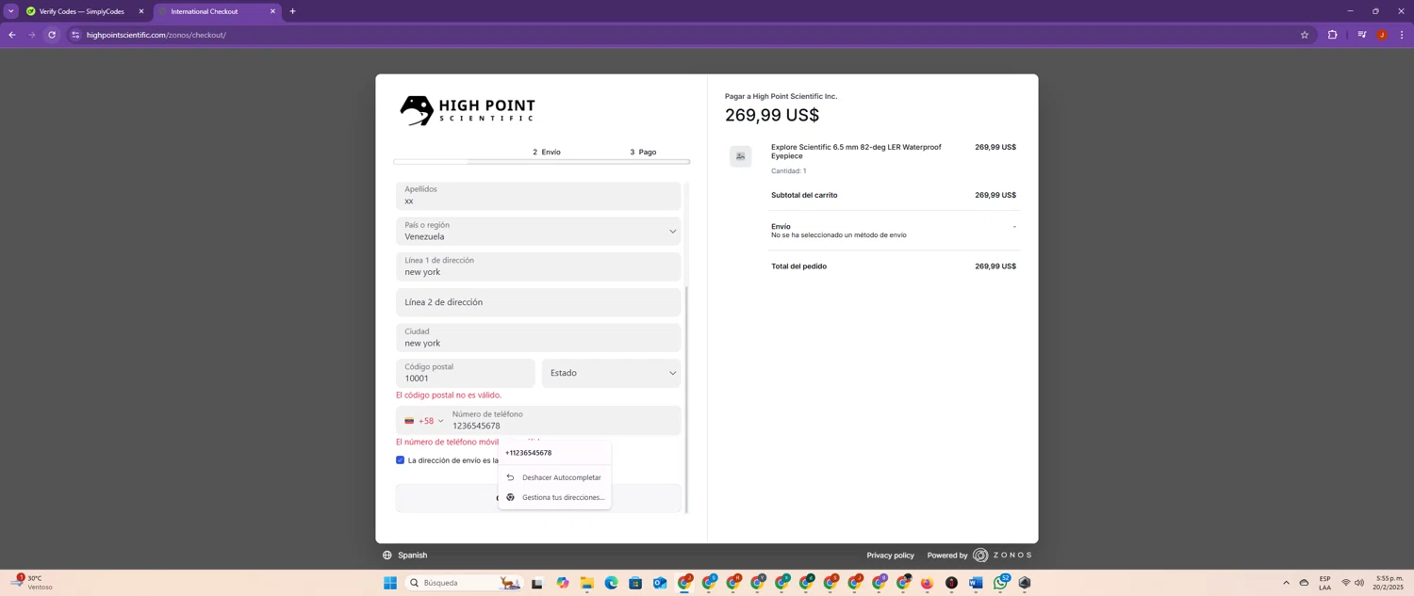
Task: Click the Total del pedido label
Action: pyautogui.click(x=798, y=266)
